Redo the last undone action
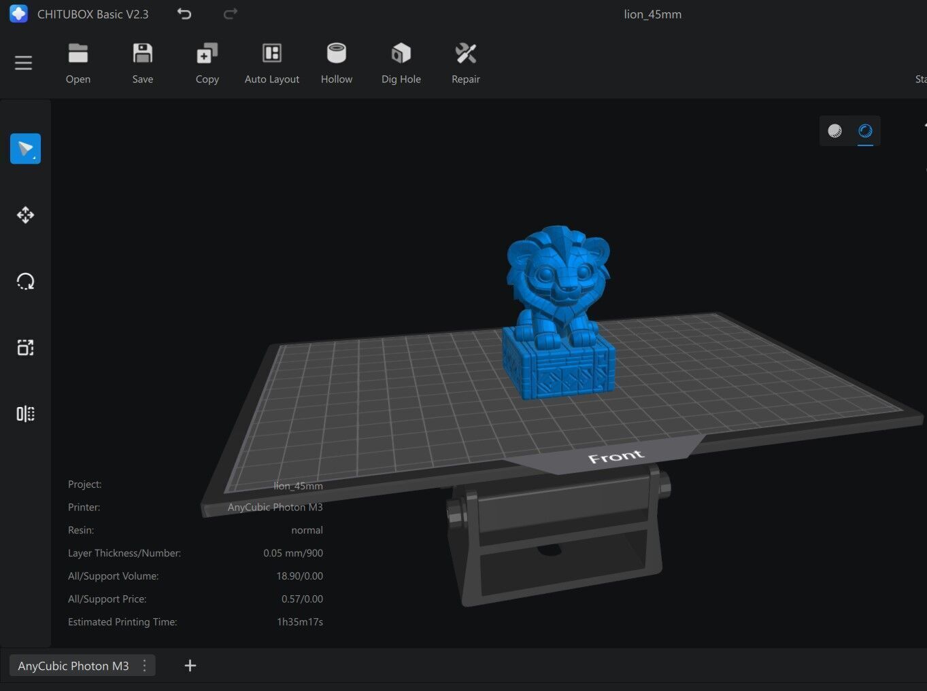Image resolution: width=927 pixels, height=691 pixels. (231, 14)
